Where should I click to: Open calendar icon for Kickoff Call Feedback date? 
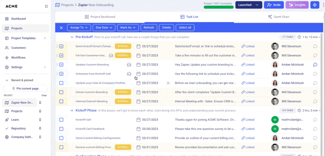(139, 129)
